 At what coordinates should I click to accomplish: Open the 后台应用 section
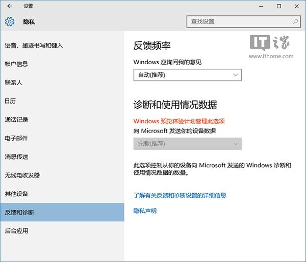pyautogui.click(x=16, y=231)
